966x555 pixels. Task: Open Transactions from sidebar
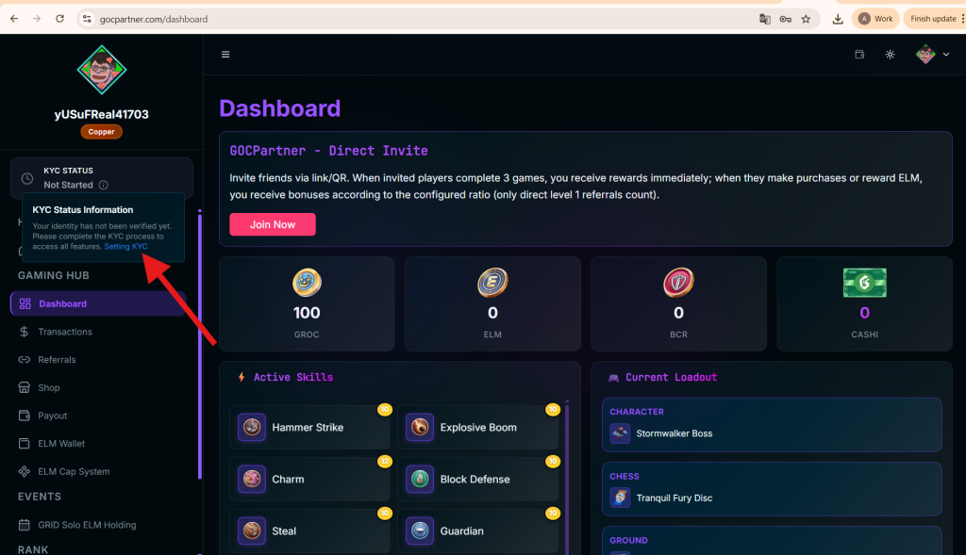[65, 332]
